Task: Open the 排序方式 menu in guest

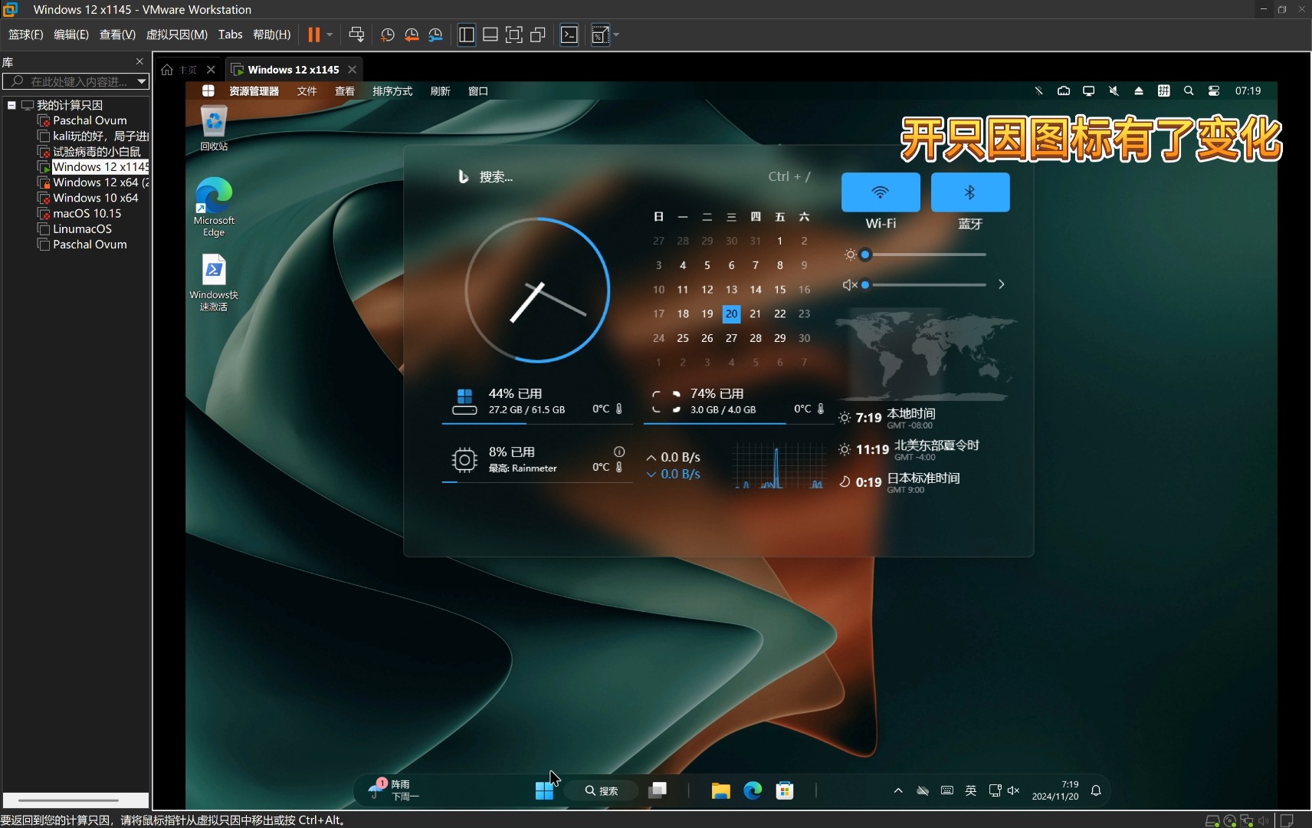Action: pos(392,91)
